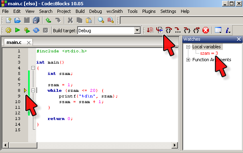Image resolution: width=243 pixels, height=153 pixels.
Task: Open the wxSmith menu
Action: (114, 11)
